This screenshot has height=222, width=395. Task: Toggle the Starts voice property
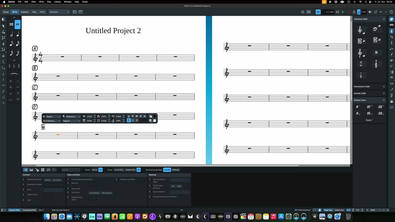click(69, 189)
